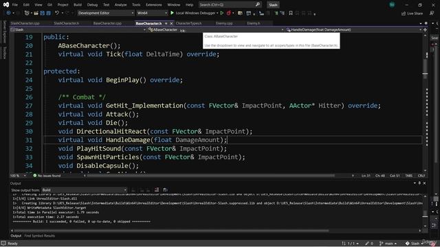Screen dimensions: 440x247
Task: Close the Output panel
Action: tap(425, 183)
